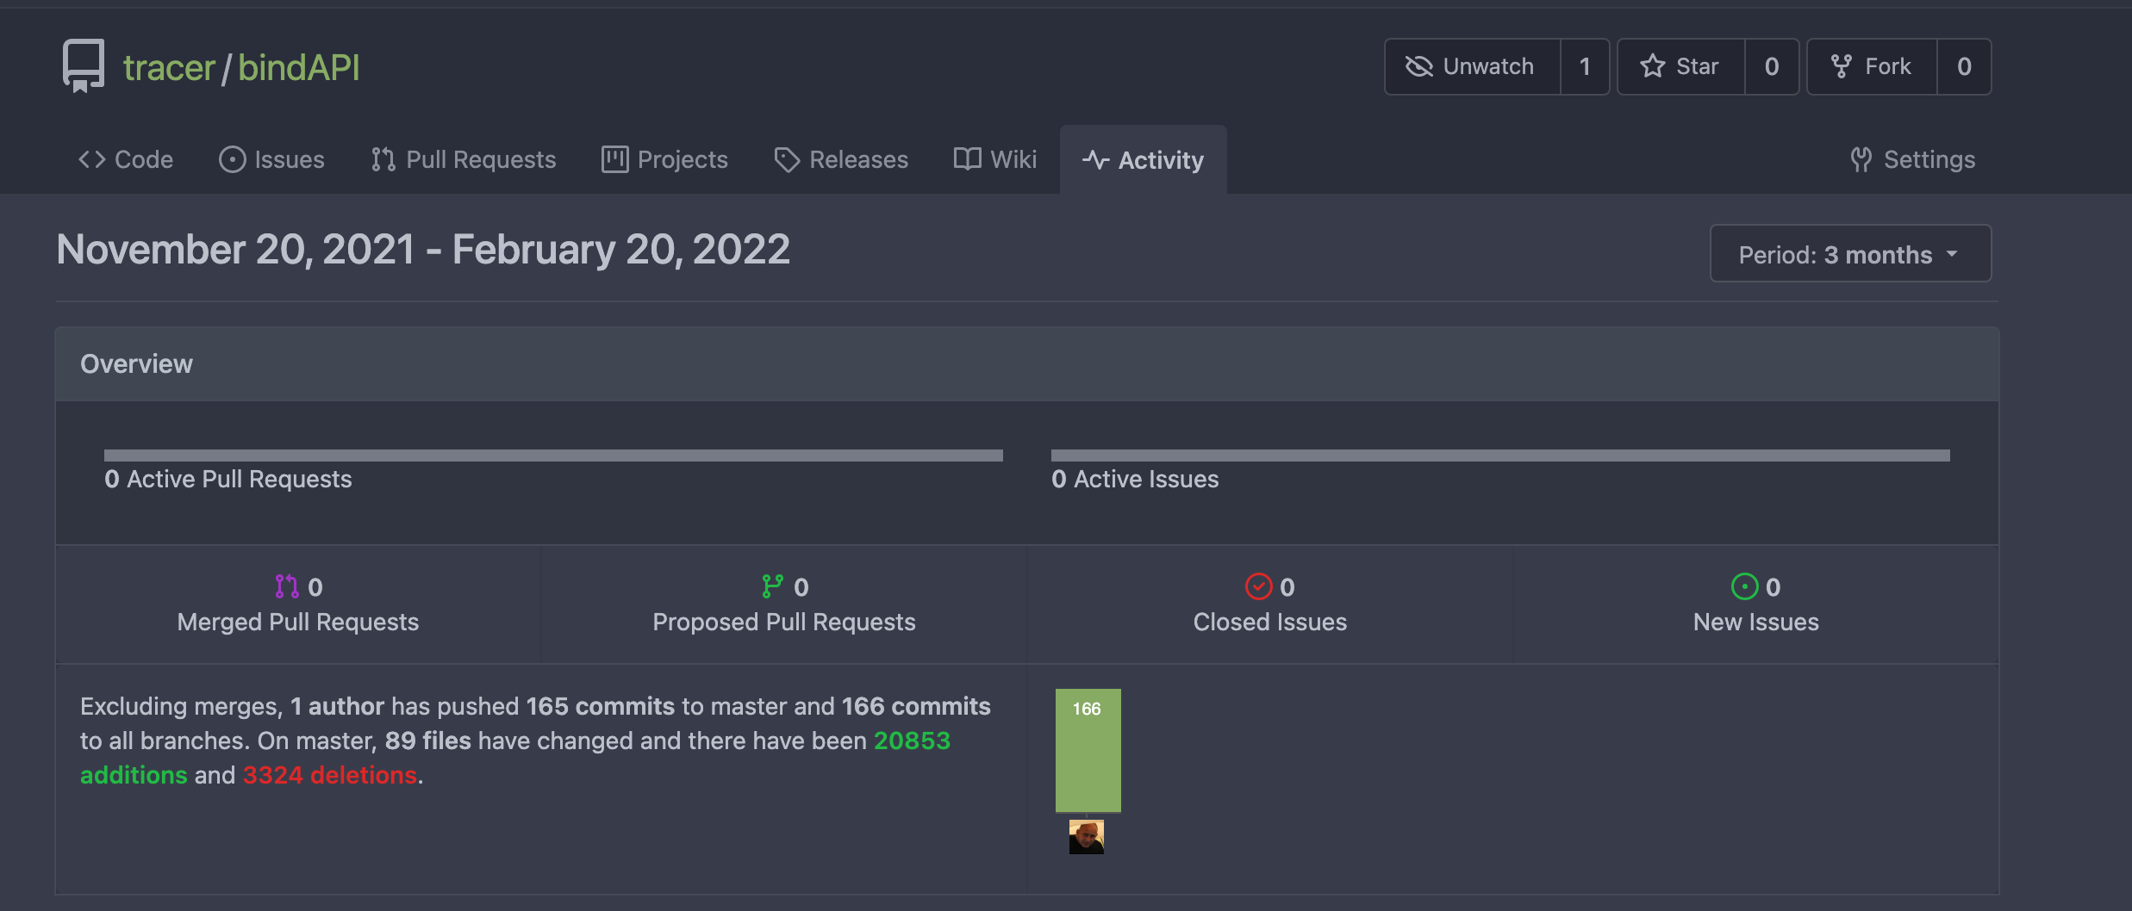Open the Pull Requests tab

click(464, 159)
